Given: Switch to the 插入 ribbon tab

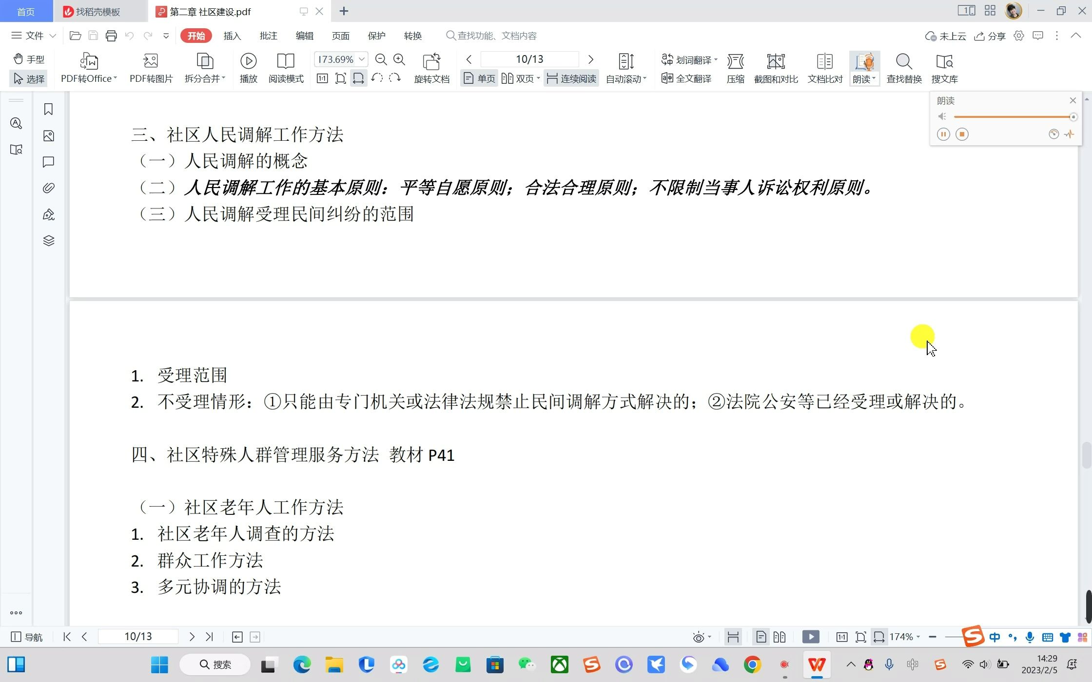Looking at the screenshot, I should click(232, 35).
